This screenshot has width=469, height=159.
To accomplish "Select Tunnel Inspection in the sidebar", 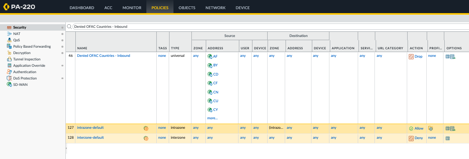I will 27,59.
